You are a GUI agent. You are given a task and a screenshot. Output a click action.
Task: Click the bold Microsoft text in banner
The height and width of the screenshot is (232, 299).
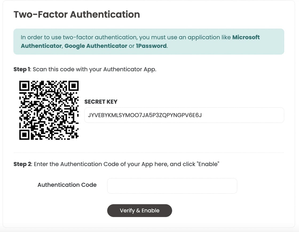pyautogui.click(x=246, y=37)
